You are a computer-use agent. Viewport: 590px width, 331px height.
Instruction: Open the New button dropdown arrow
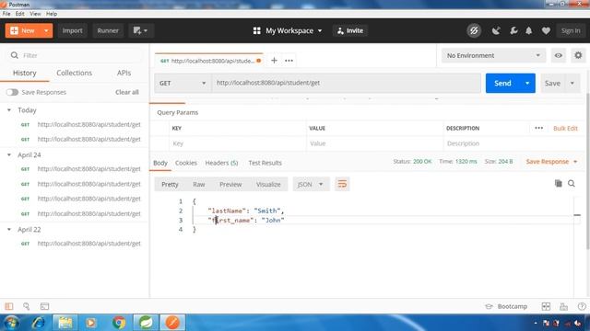46,30
